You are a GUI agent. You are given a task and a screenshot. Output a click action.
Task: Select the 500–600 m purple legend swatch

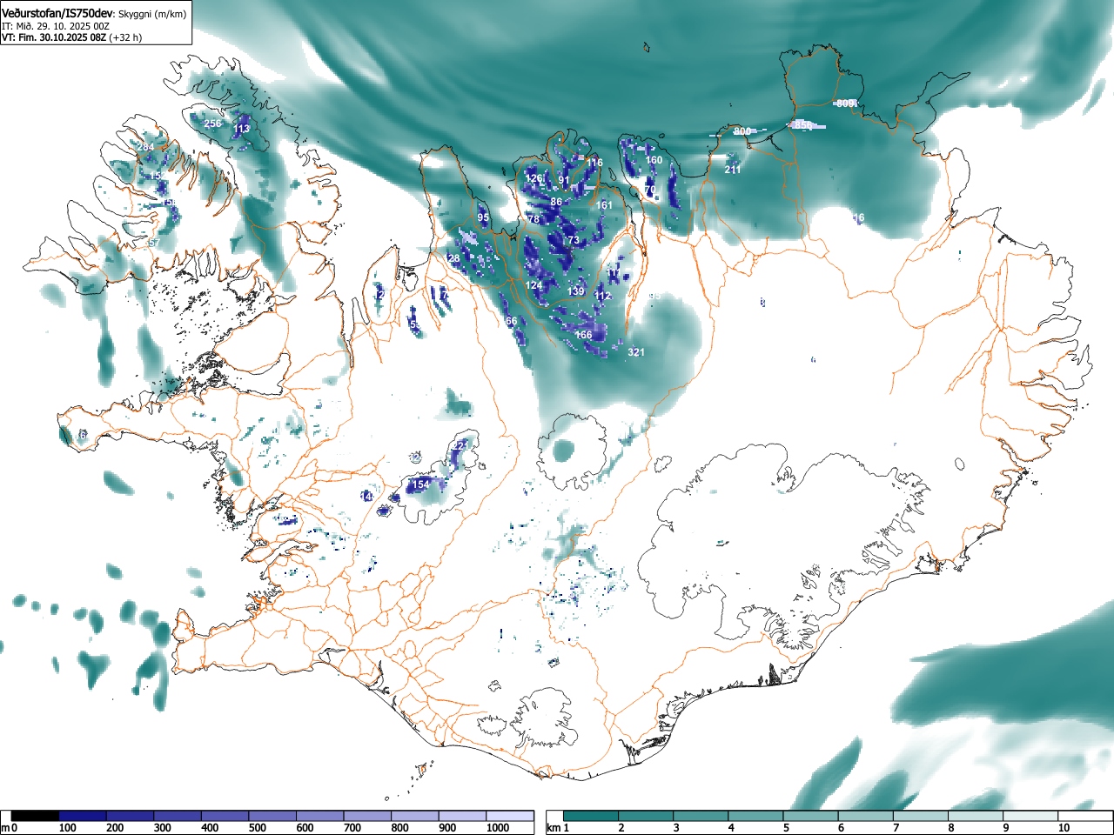tap(272, 816)
